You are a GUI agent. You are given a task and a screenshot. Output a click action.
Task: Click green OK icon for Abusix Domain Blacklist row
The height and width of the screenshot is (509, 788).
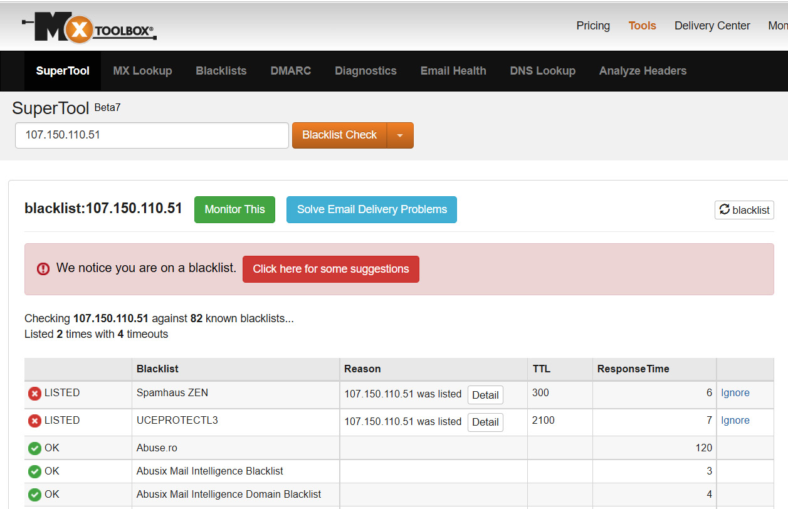pos(34,495)
